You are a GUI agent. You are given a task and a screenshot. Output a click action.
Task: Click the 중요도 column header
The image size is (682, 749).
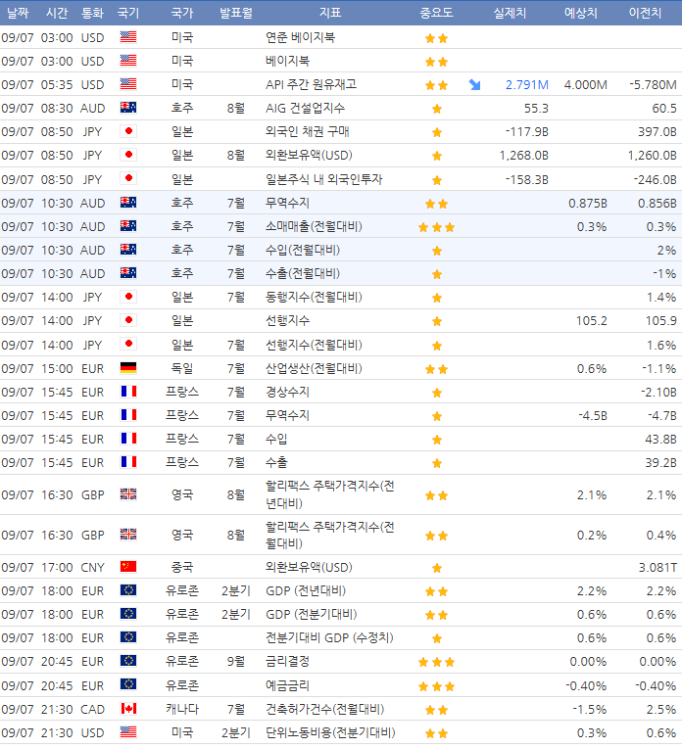[x=436, y=13]
